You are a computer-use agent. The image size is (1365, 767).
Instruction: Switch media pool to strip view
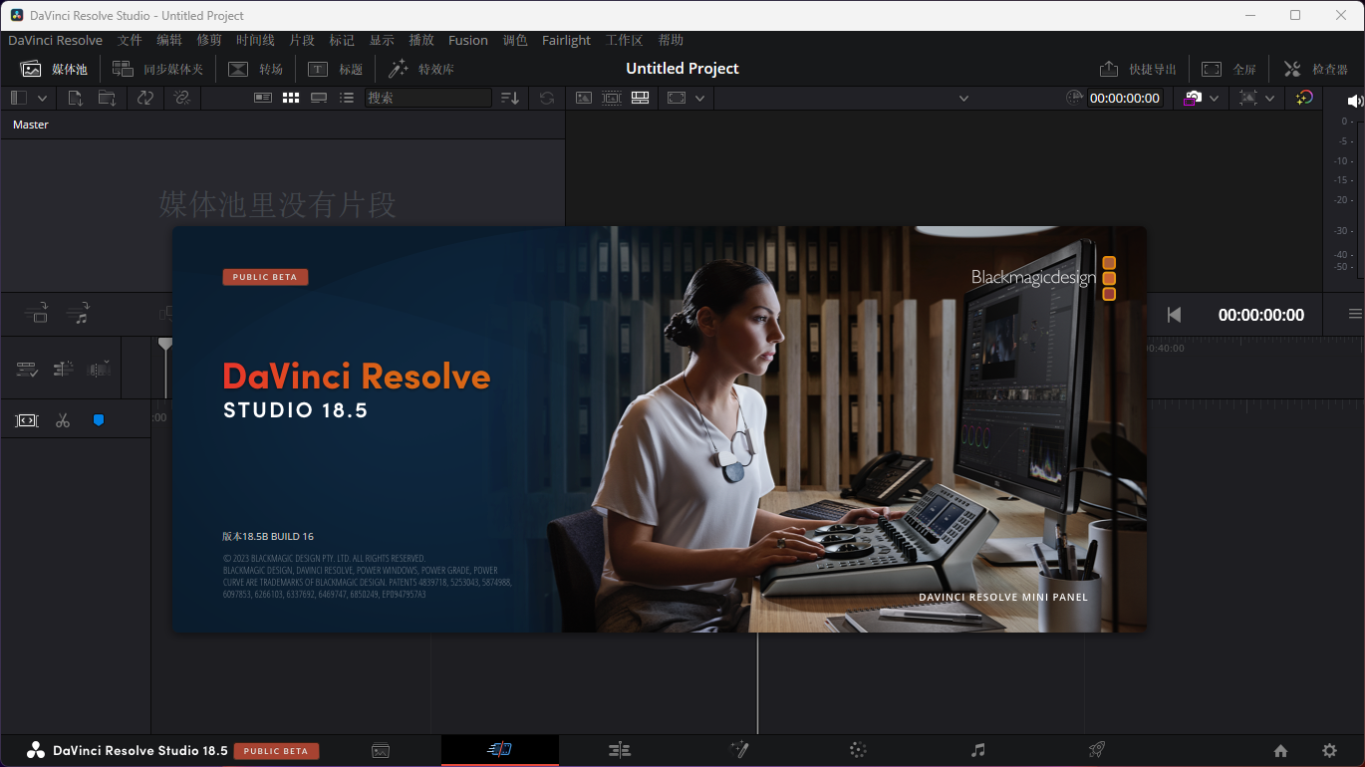319,98
